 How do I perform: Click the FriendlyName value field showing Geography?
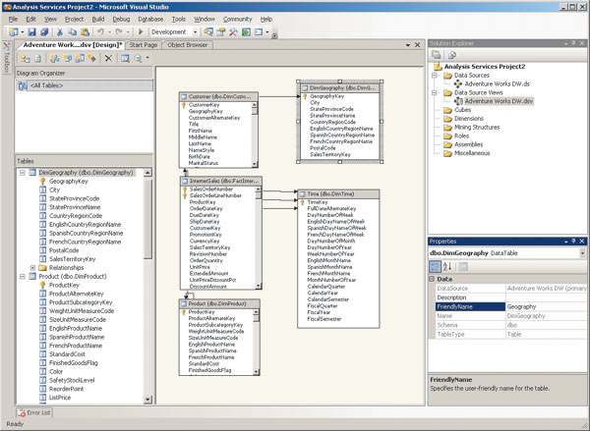546,306
